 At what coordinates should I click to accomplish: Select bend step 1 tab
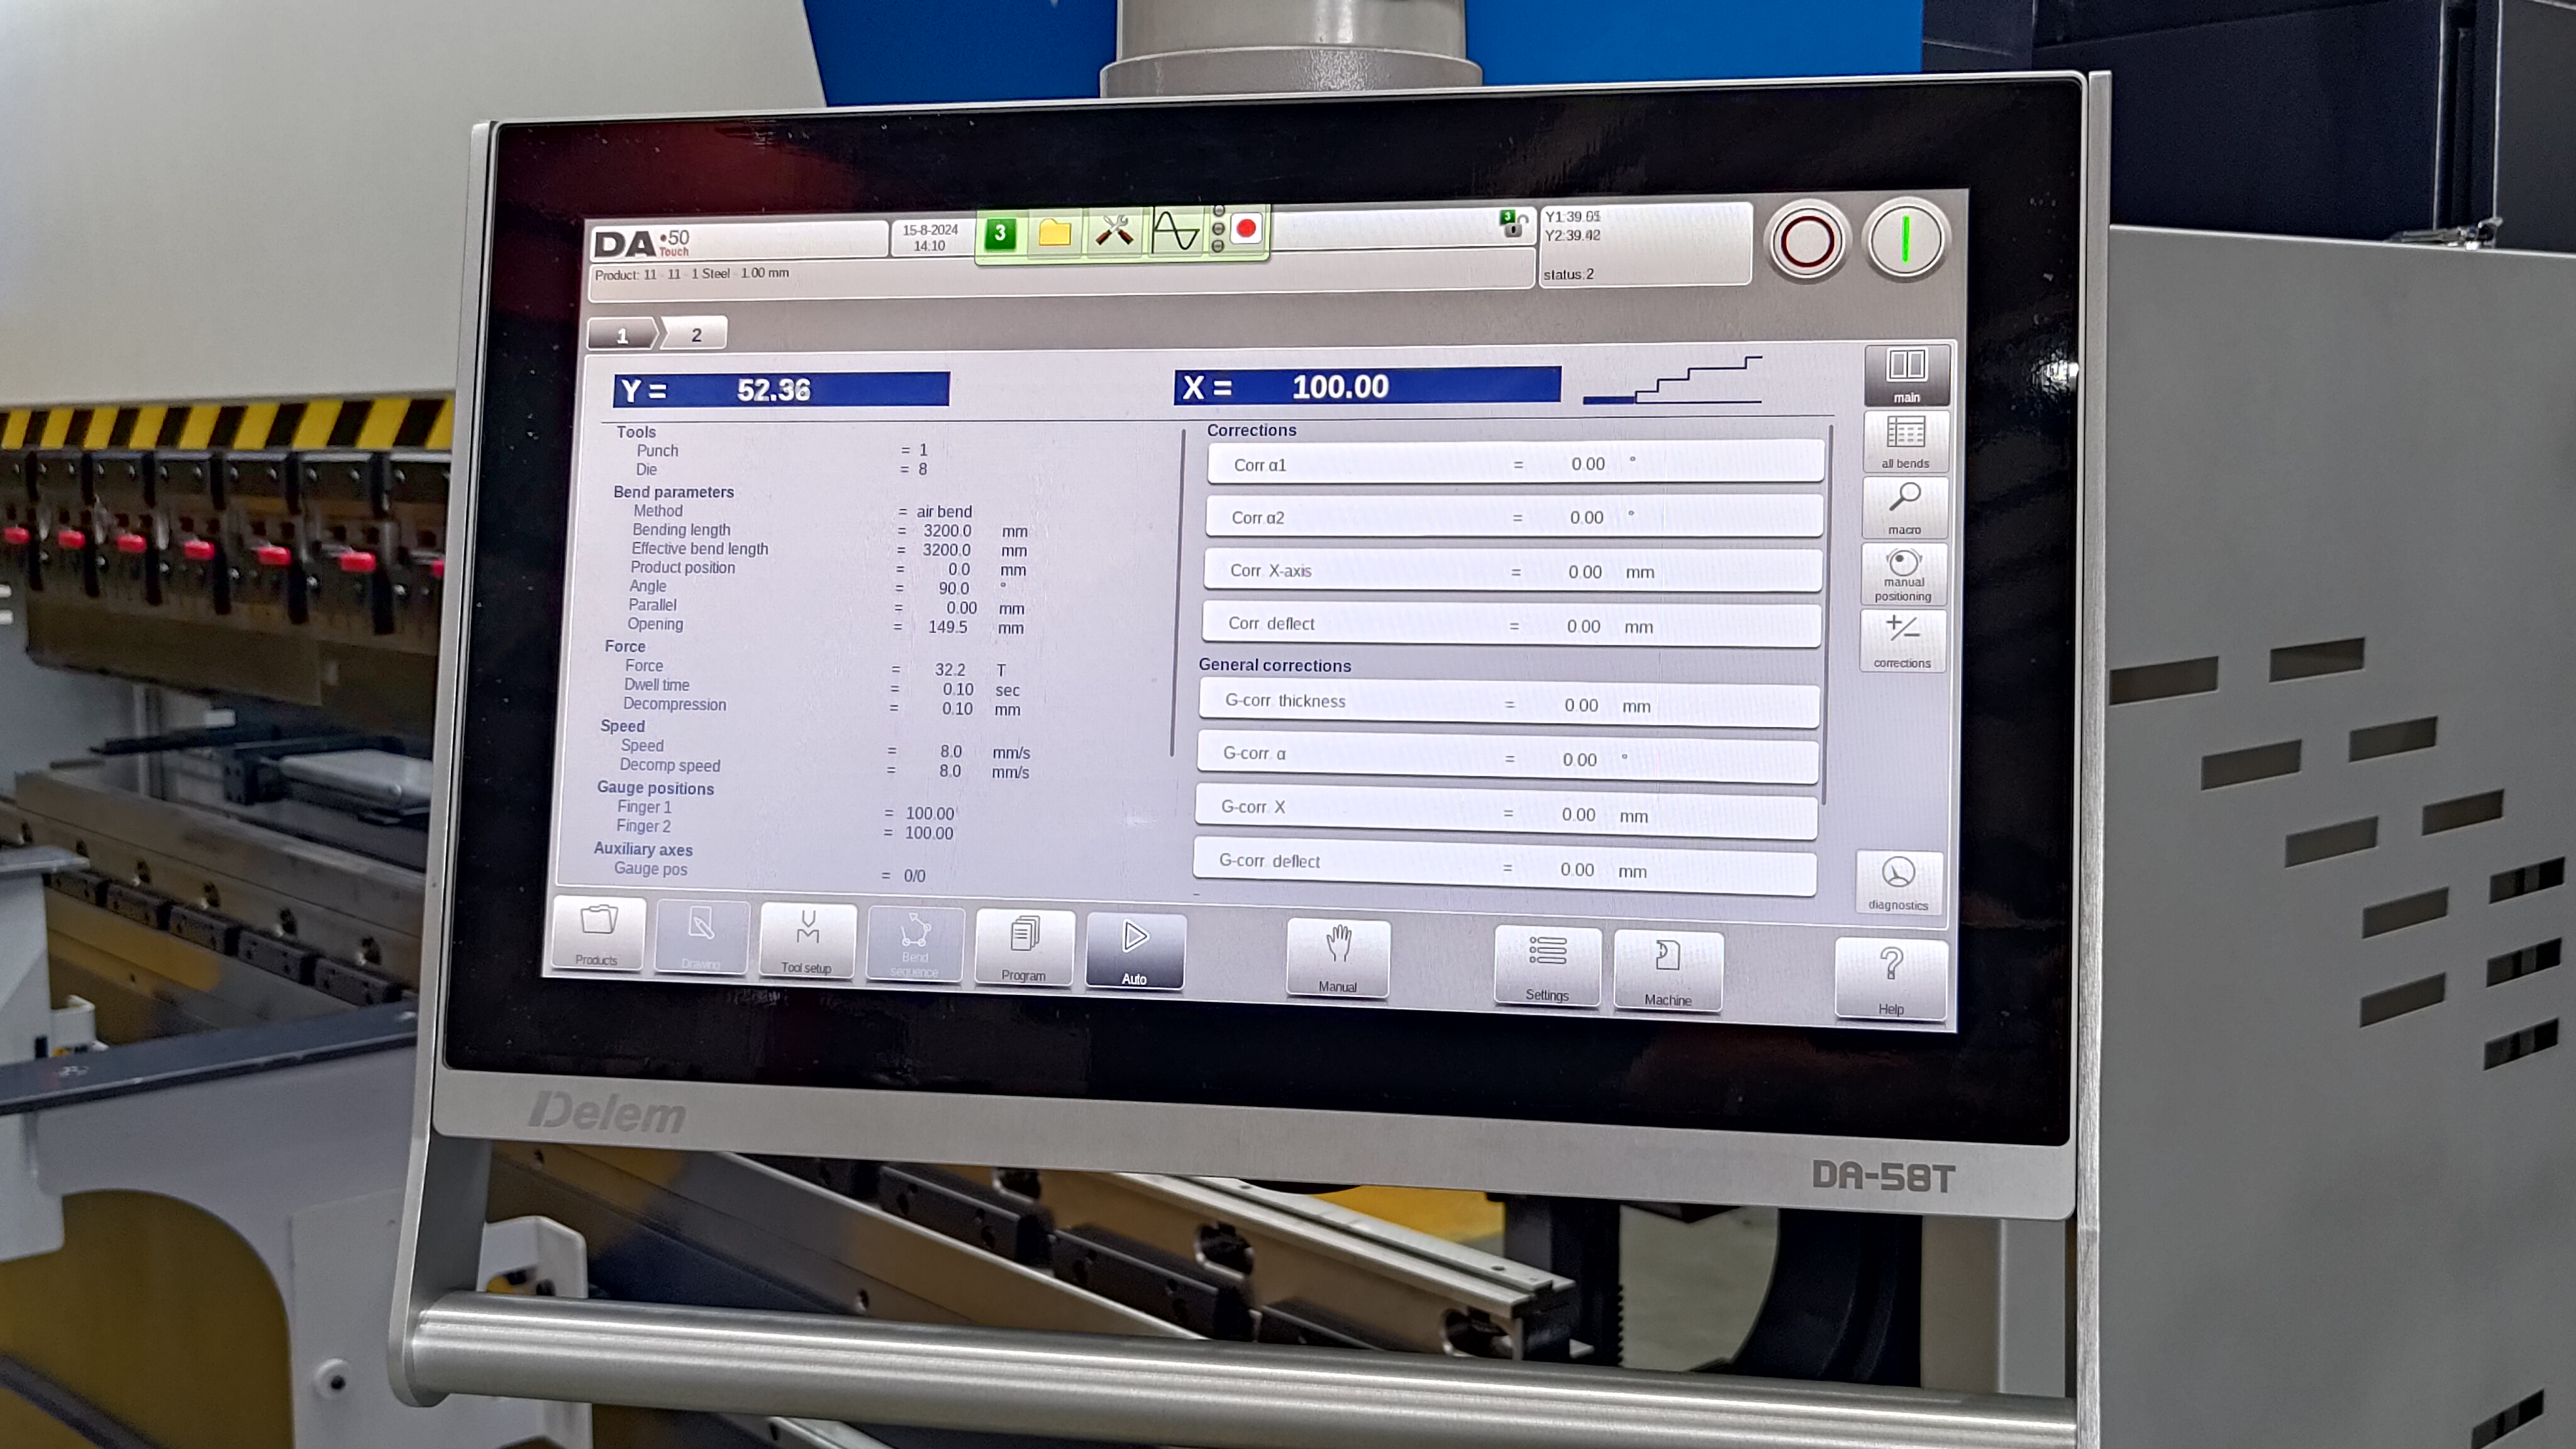[622, 334]
